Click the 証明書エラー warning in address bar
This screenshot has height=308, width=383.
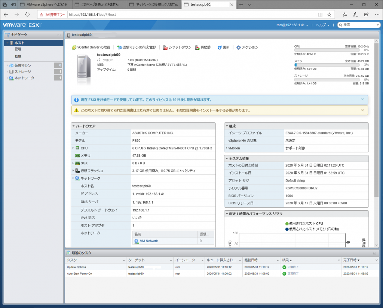(52, 15)
